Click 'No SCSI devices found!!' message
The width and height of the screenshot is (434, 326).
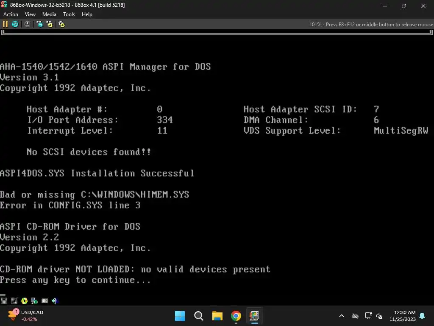click(x=89, y=152)
